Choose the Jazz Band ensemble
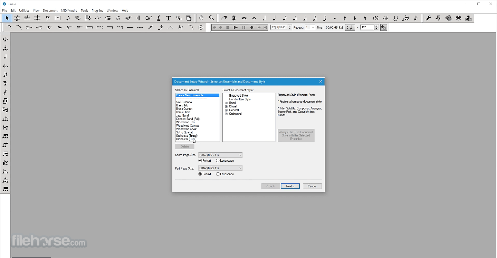This screenshot has width=497, height=258. click(182, 115)
